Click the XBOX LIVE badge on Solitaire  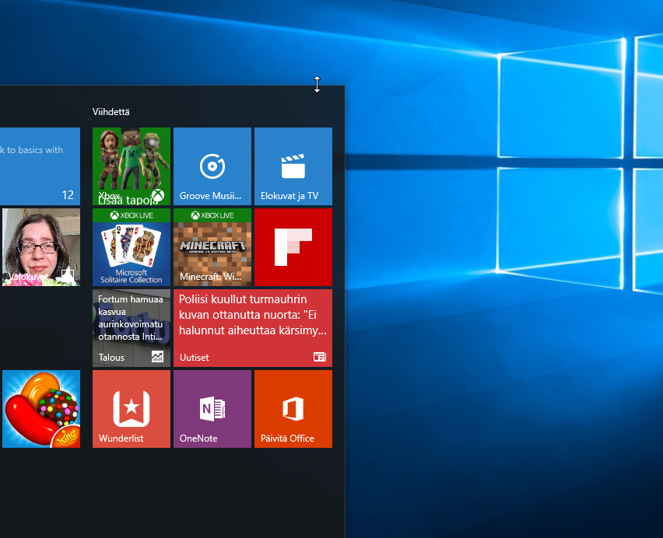[131, 215]
